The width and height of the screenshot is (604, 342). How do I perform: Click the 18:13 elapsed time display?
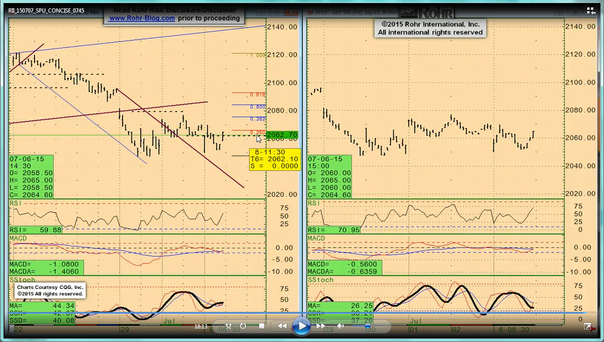[x=201, y=327]
